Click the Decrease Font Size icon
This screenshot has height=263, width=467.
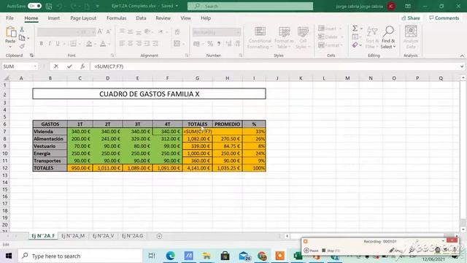coord(109,31)
